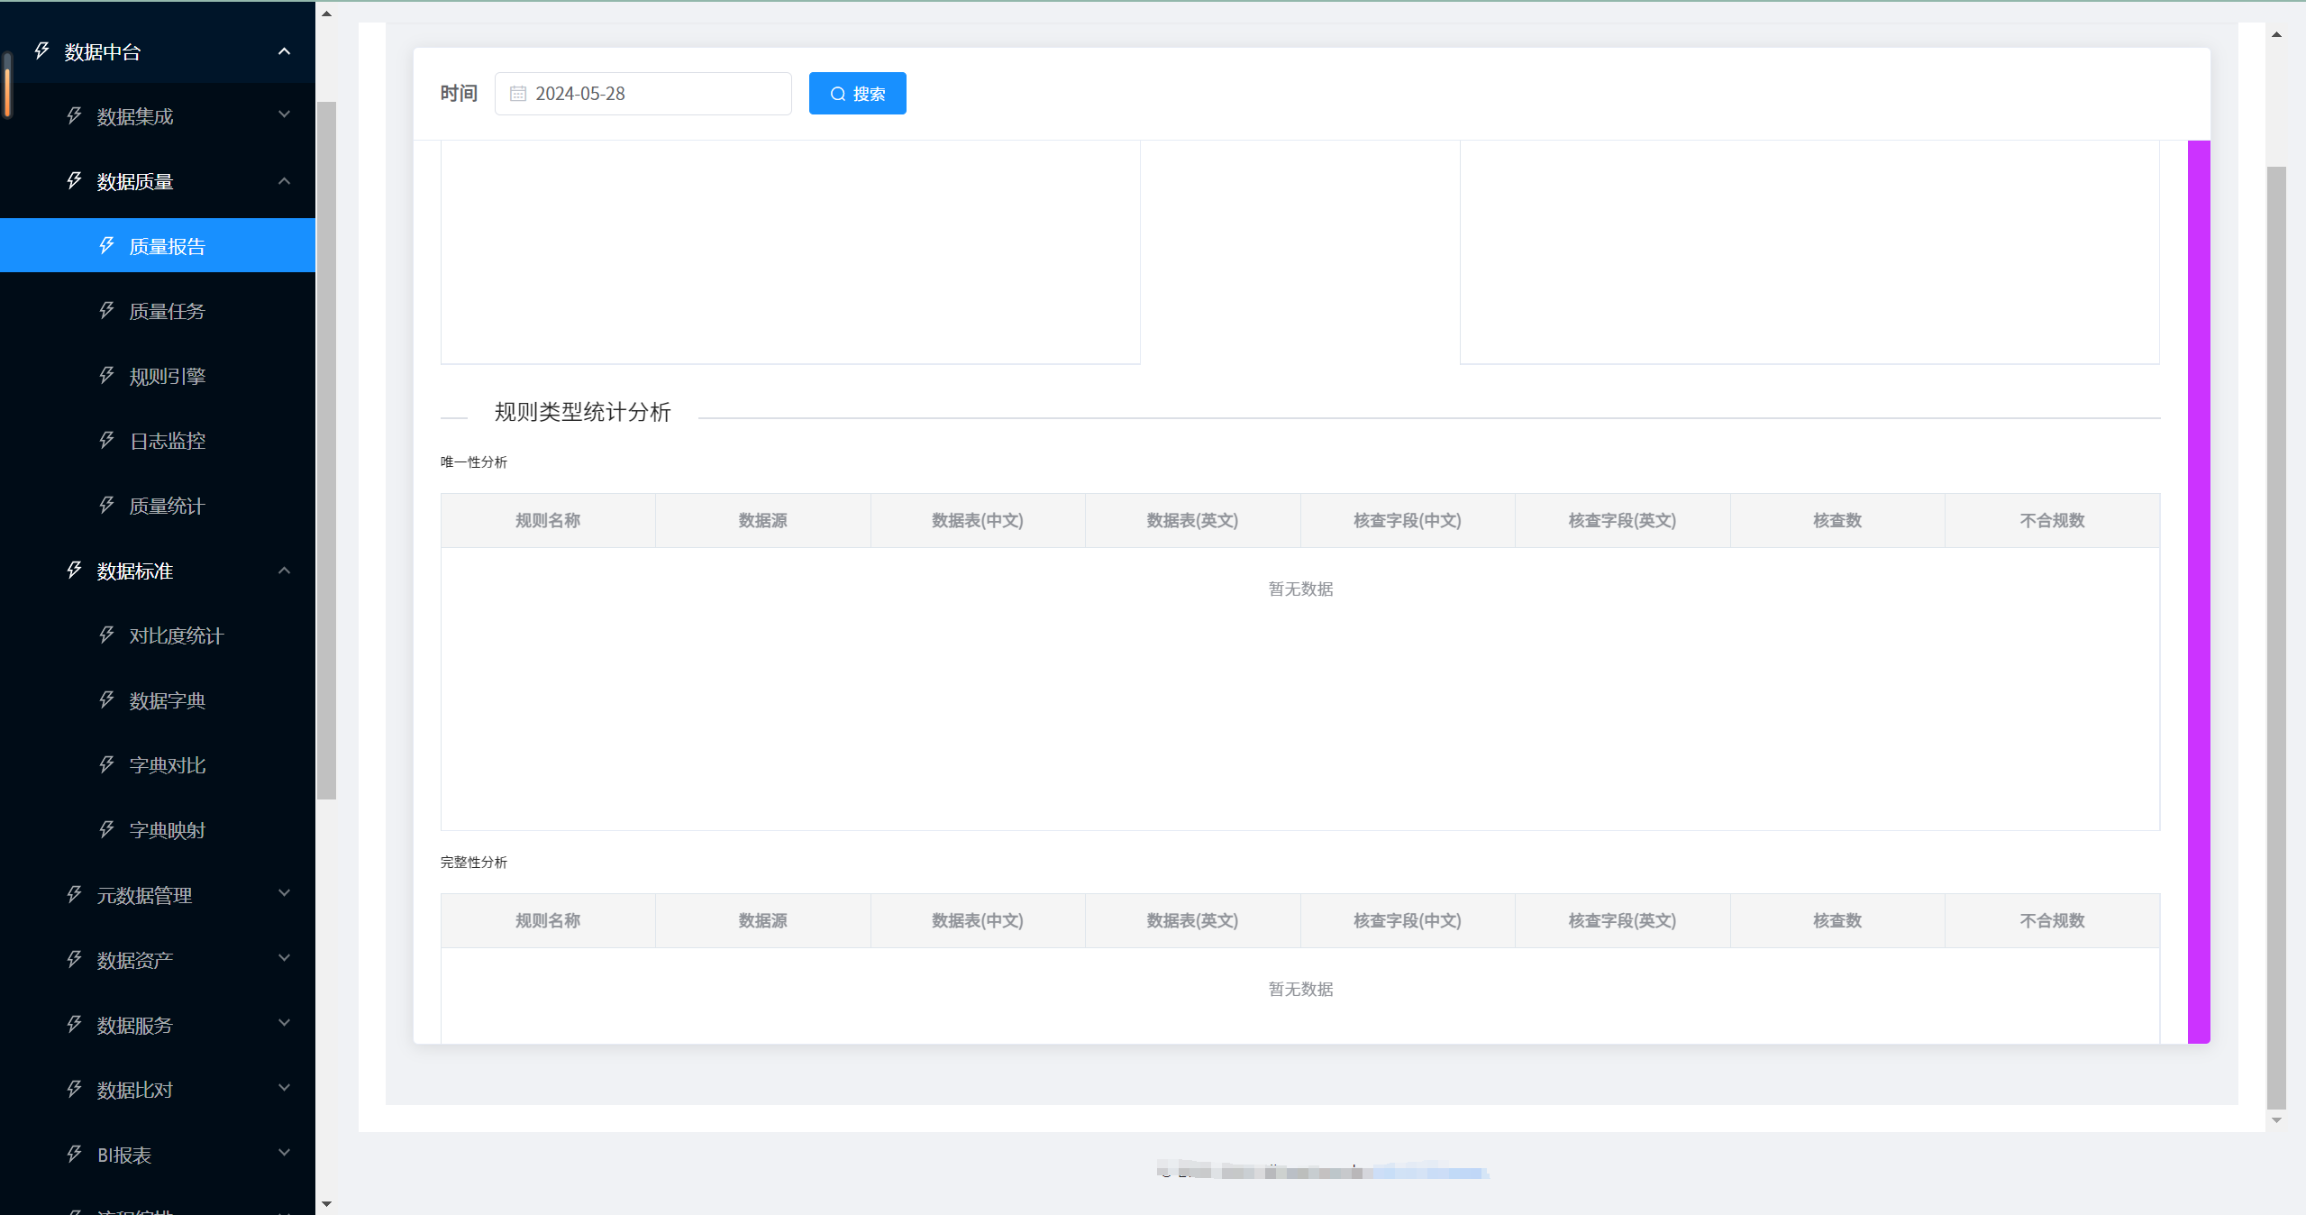Click the lightning icon beside 元数据管理
Viewport: 2306px width, 1215px height.
click(74, 894)
